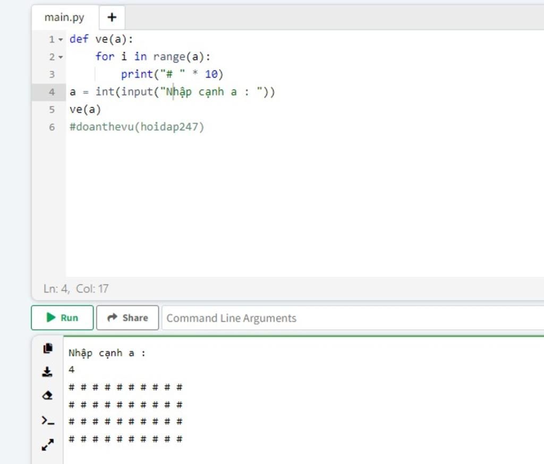Place cursor on 'for i in range(a):' line
Image resolution: width=544 pixels, height=464 pixels.
coord(153,56)
